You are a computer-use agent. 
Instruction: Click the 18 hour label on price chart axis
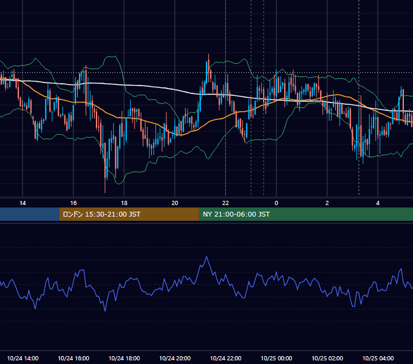(124, 203)
